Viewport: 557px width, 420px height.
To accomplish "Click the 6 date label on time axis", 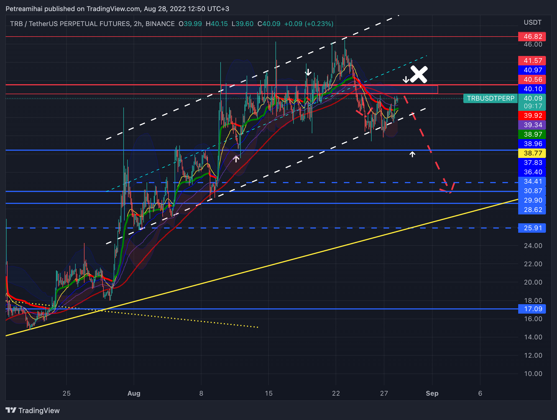I will pyautogui.click(x=480, y=393).
